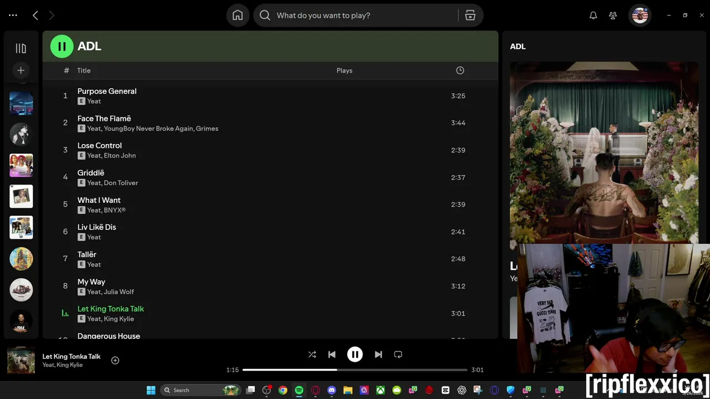The width and height of the screenshot is (710, 399).
Task: Pause playback in bottom player bar
Action: [x=355, y=354]
